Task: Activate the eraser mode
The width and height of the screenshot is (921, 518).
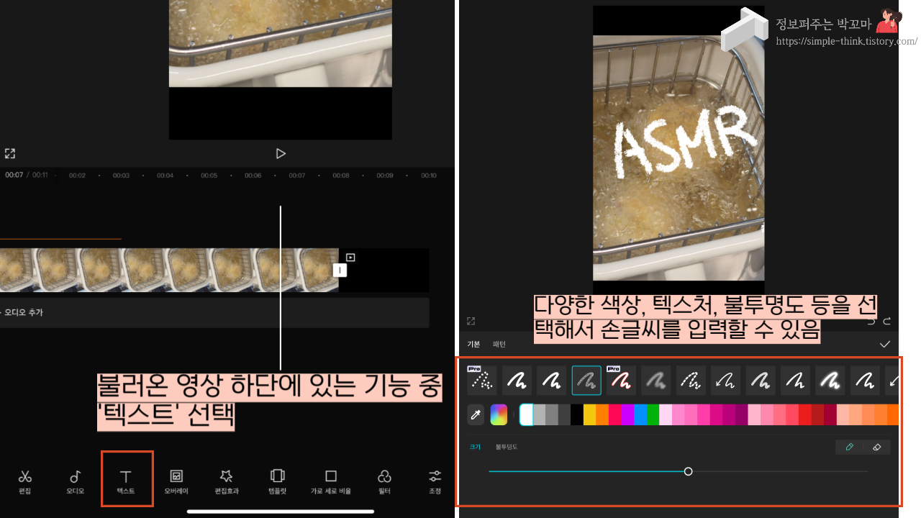Action: (x=876, y=447)
